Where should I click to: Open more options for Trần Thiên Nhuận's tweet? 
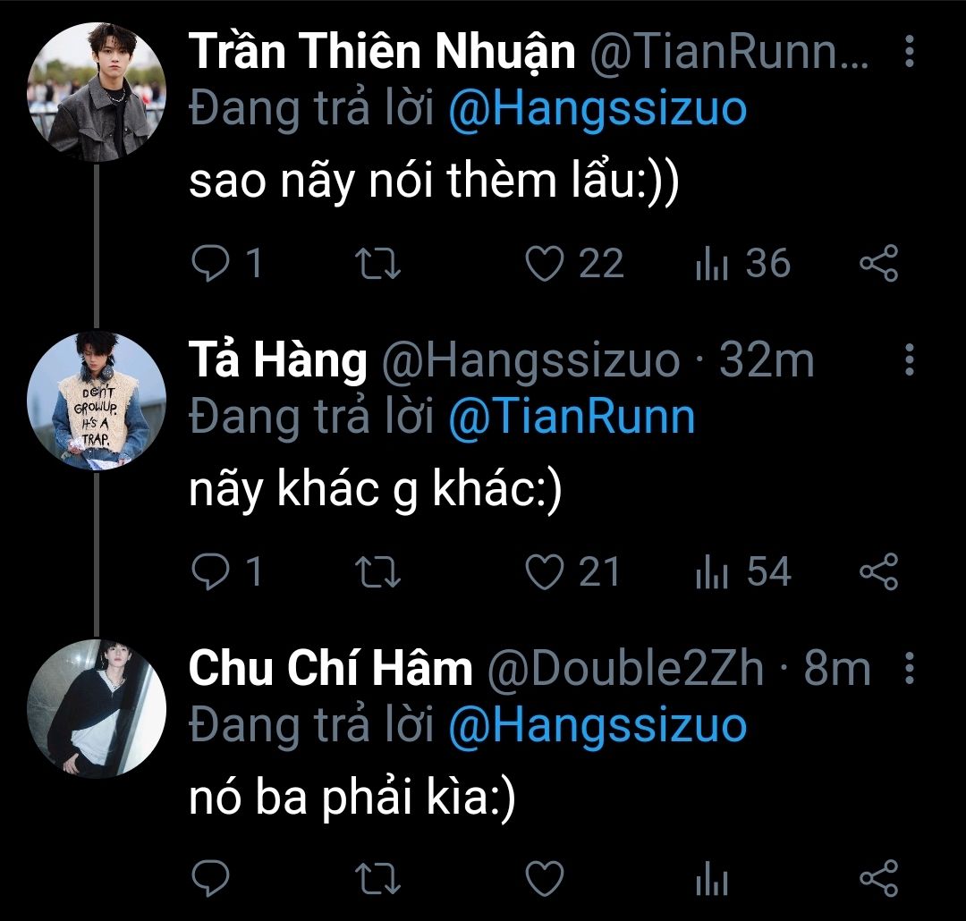[910, 53]
